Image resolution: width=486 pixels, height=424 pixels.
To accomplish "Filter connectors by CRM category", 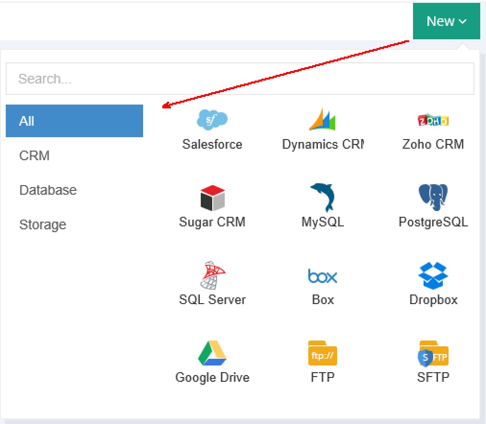I will (74, 155).
